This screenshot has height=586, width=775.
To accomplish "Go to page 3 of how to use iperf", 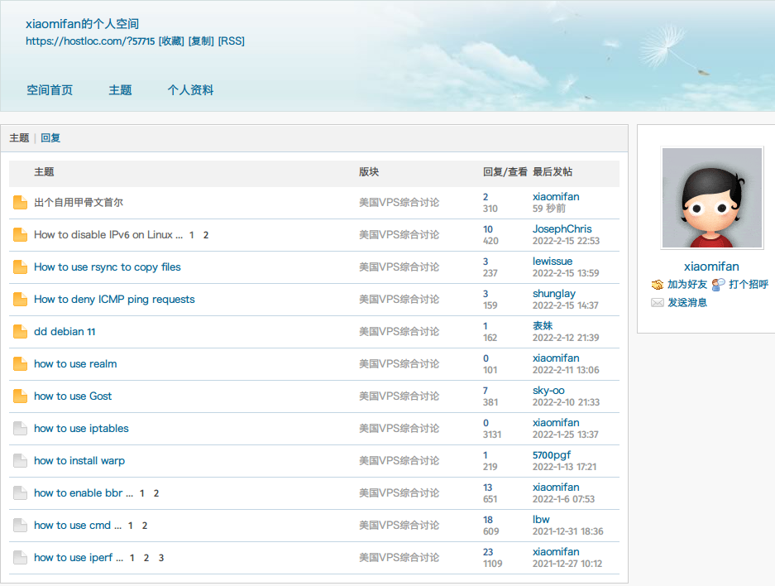I will 161,558.
